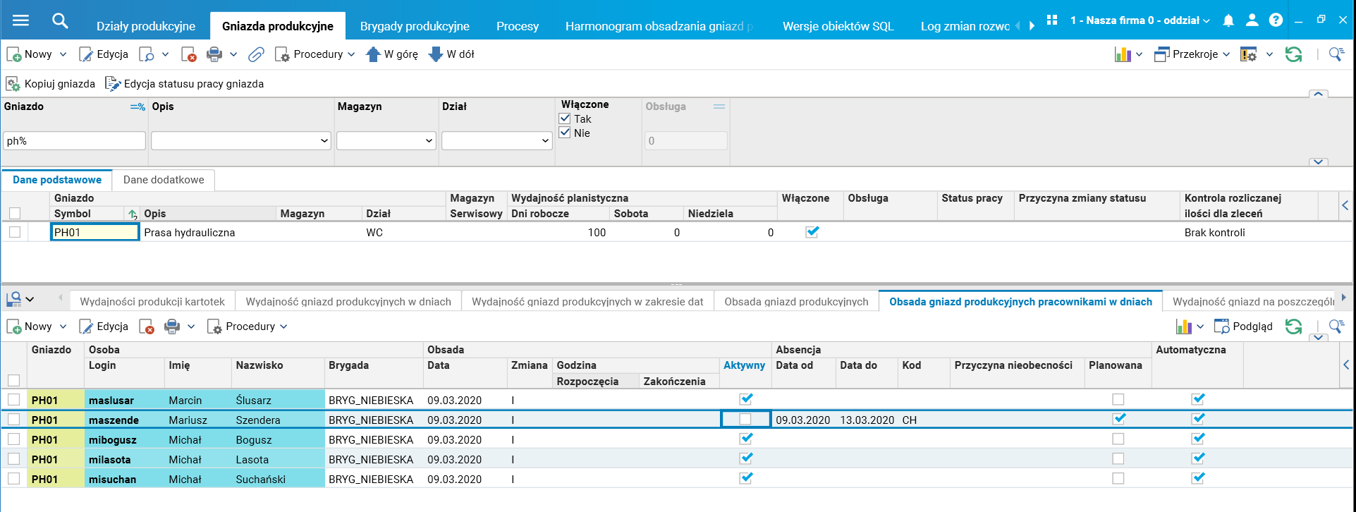
Task: Click the upper Edycja button
Action: click(104, 54)
